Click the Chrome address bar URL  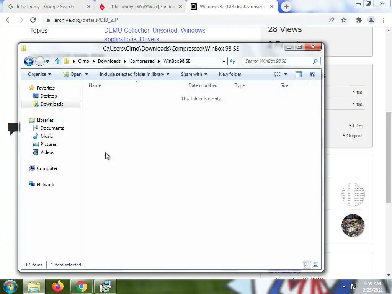[x=86, y=20]
